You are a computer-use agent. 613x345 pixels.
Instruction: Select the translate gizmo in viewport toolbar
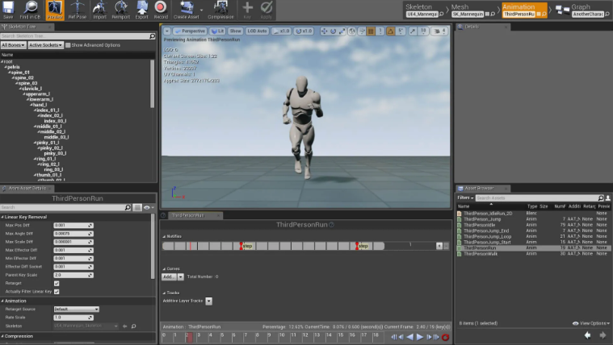click(x=324, y=31)
